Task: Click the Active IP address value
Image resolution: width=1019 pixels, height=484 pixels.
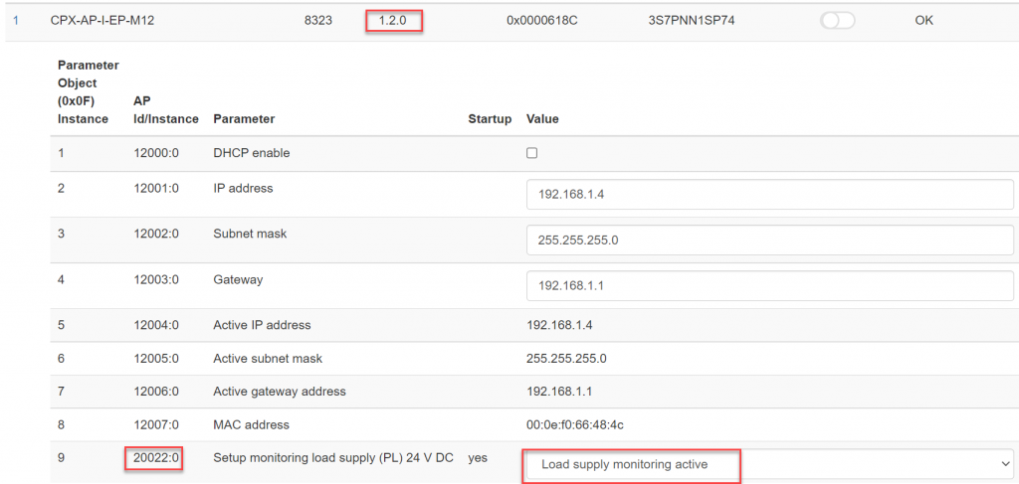Action: [x=559, y=324]
